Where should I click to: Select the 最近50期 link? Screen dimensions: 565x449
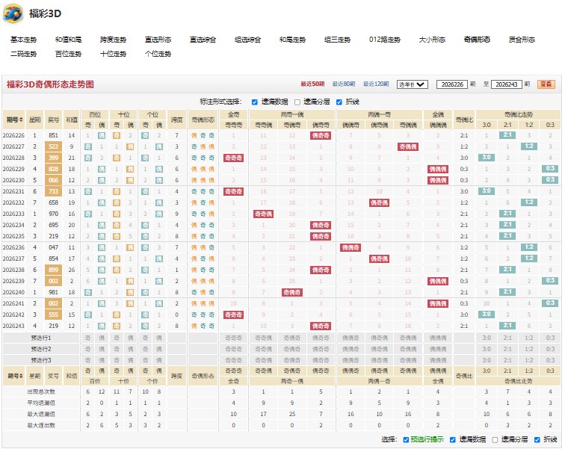pyautogui.click(x=312, y=84)
